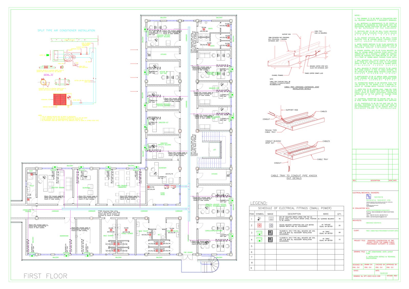Select the LEGEND heading
Viewport: 409px width, 289px height.
point(259,203)
